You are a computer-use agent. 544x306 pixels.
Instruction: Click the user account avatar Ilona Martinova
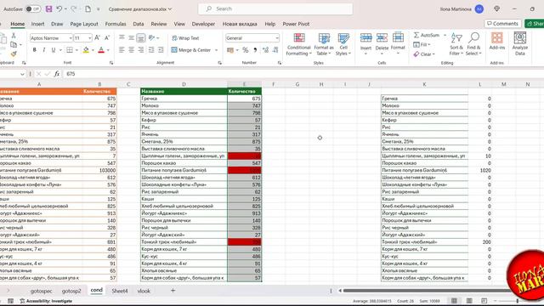[x=479, y=9]
